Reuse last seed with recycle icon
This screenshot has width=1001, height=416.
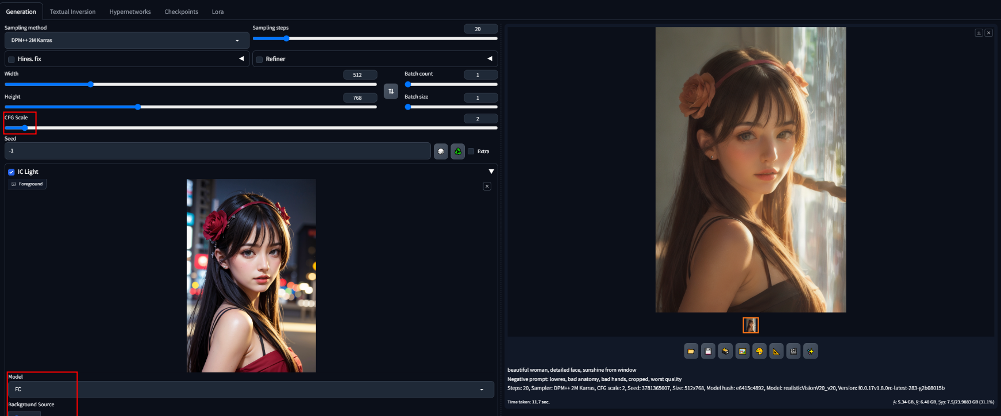[x=458, y=151]
